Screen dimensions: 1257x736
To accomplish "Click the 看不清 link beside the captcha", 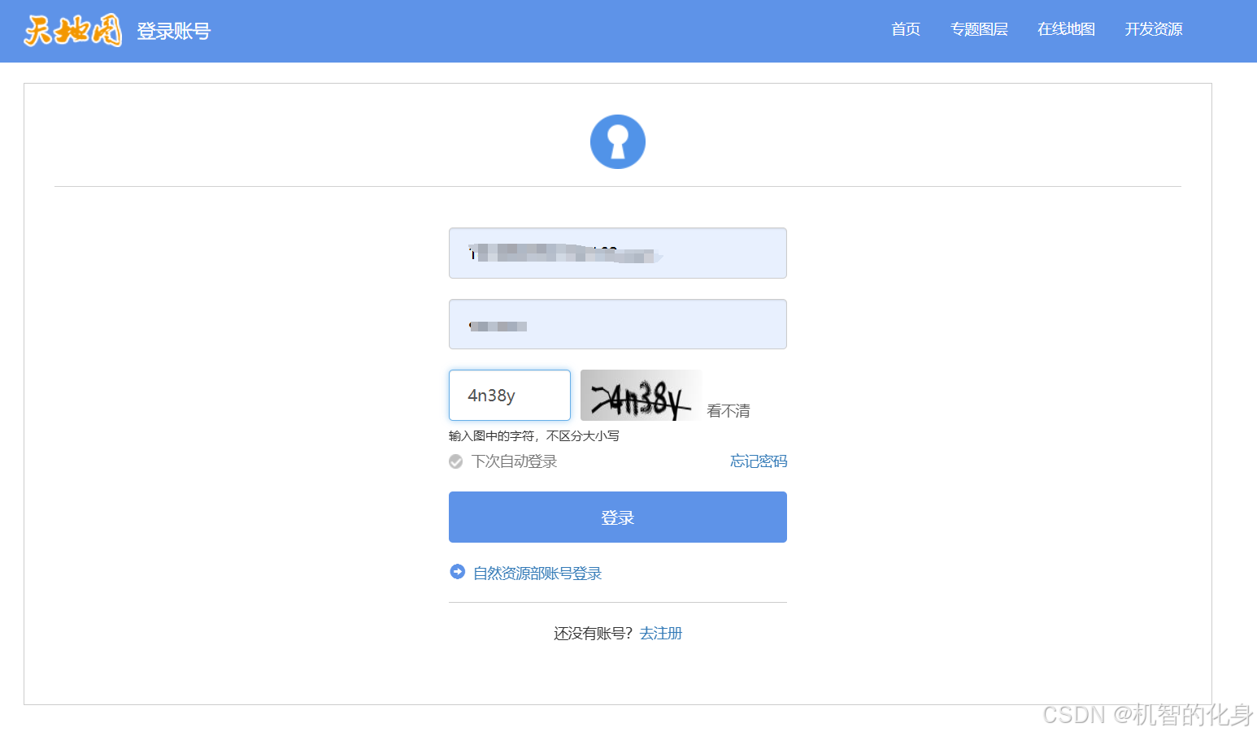I will tap(729, 411).
